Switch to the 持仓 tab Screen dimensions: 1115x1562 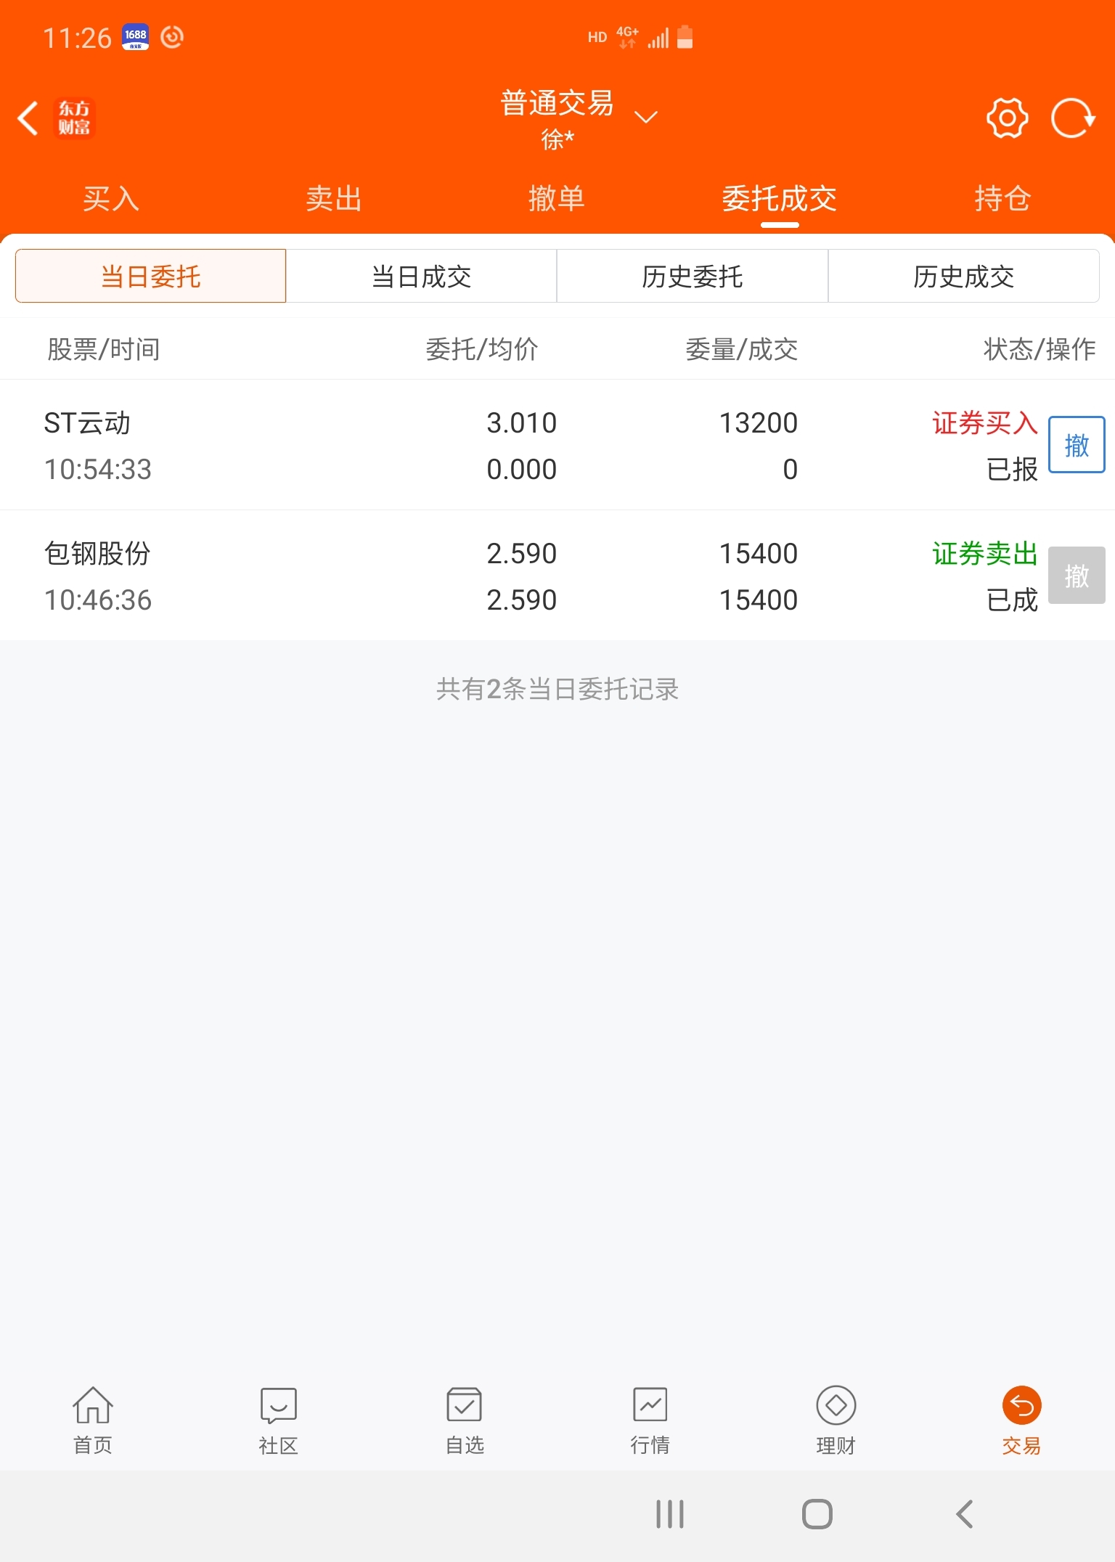click(1002, 198)
